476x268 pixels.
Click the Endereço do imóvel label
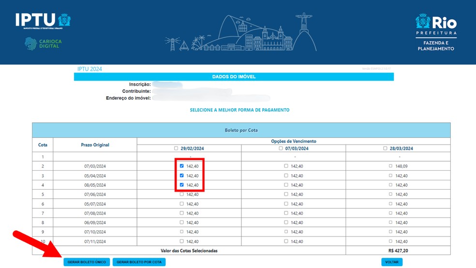pos(128,98)
